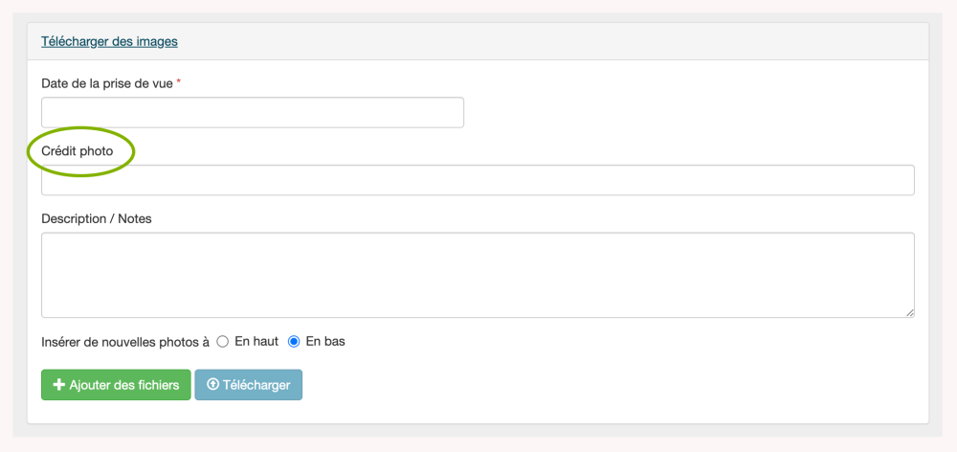Viewport: 957px width, 452px height.
Task: Click the "En haut" option label text
Action: click(256, 341)
